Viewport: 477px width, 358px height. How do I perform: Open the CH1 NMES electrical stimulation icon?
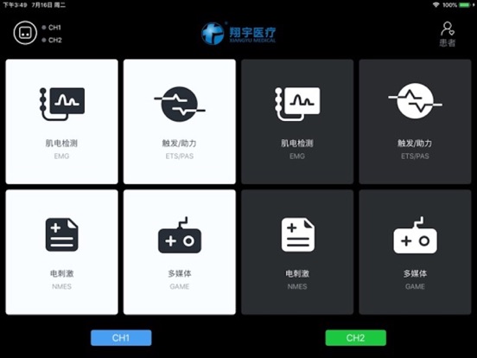tap(61, 234)
